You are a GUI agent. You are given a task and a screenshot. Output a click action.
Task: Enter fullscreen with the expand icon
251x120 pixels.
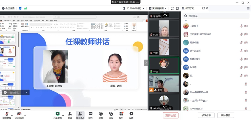172,8
